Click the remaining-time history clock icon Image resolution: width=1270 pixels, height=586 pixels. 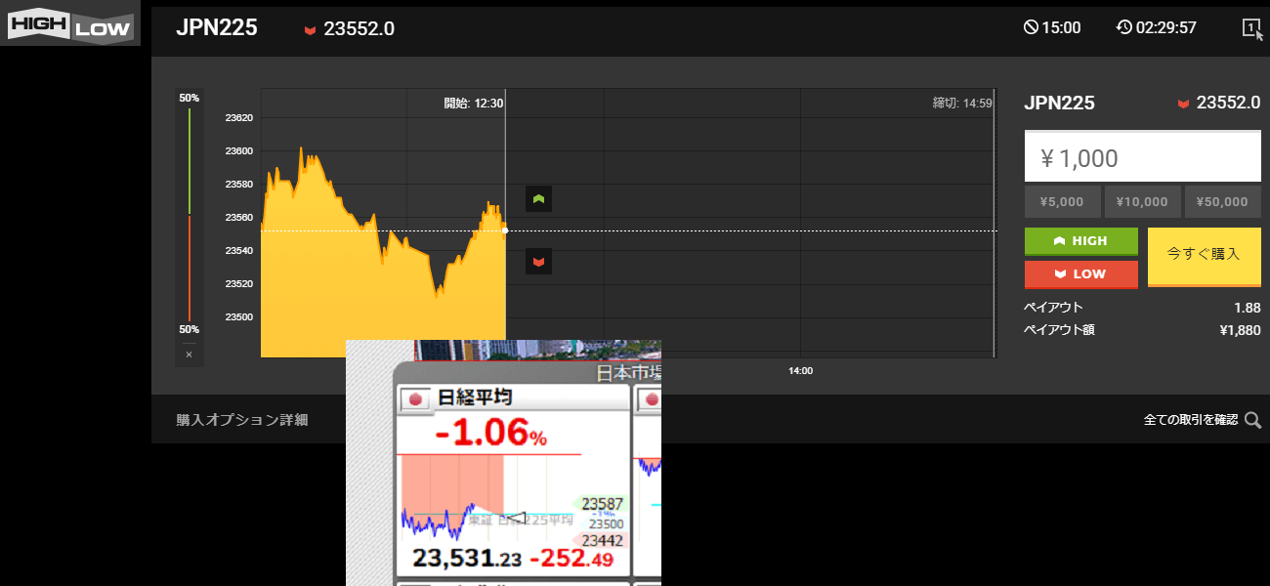point(1123,27)
